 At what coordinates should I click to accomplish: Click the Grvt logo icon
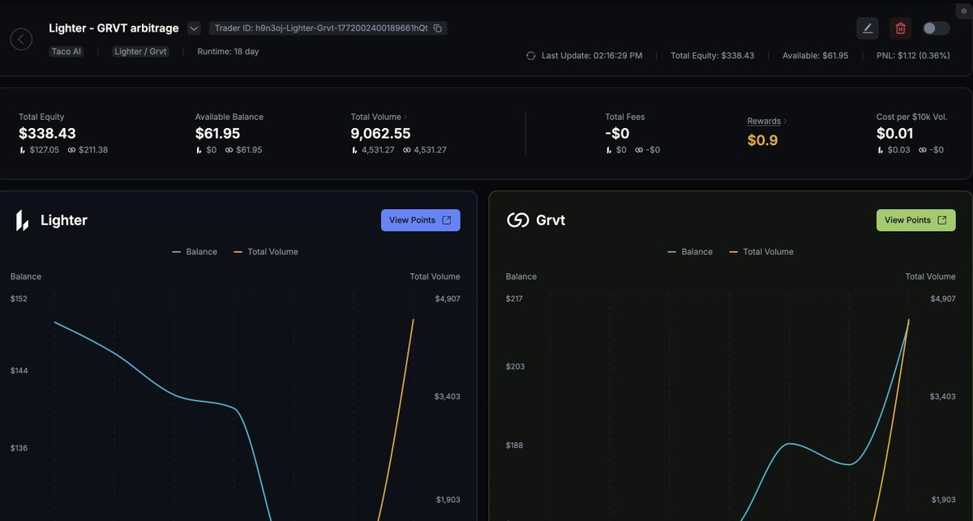pyautogui.click(x=518, y=220)
